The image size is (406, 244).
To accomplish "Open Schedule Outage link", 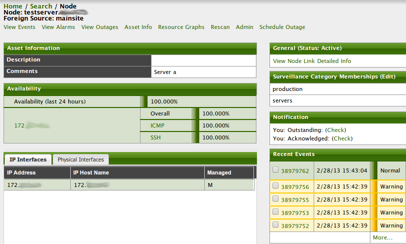I will (x=282, y=27).
